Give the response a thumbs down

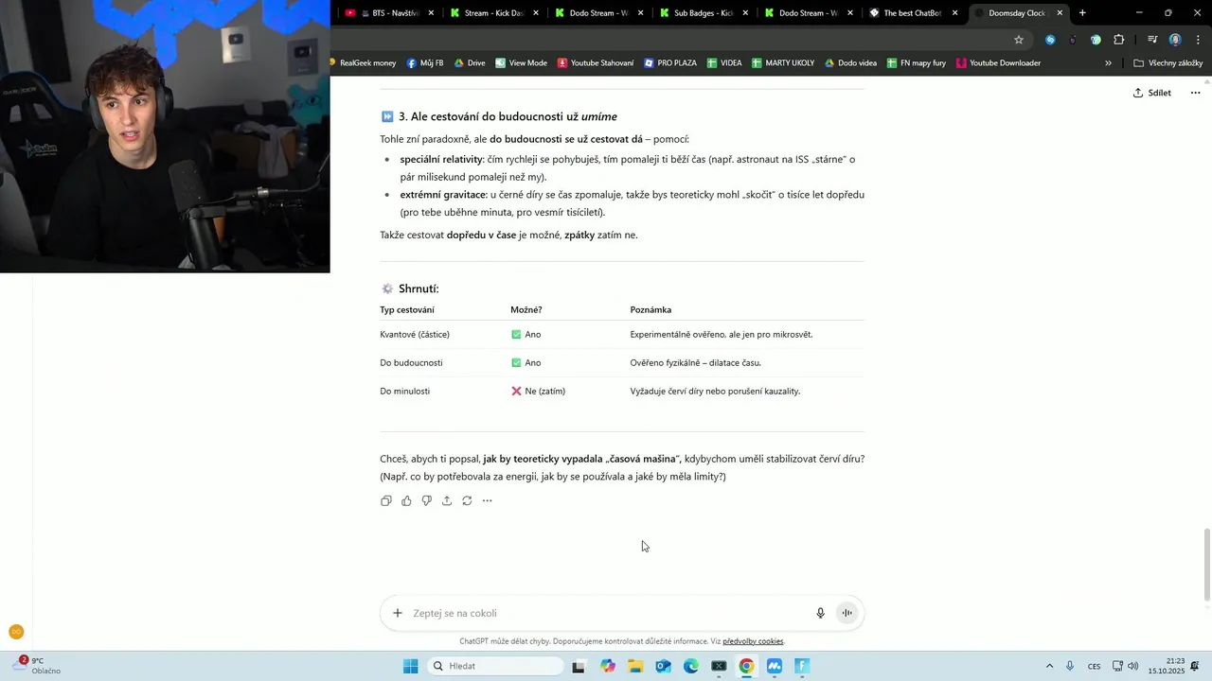427,501
